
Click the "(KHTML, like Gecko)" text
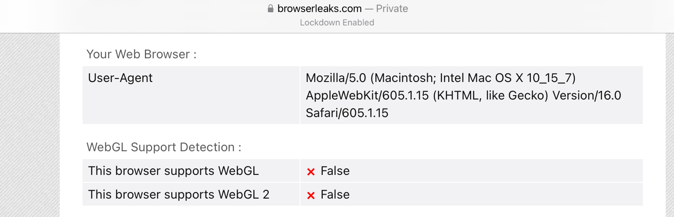coord(490,96)
